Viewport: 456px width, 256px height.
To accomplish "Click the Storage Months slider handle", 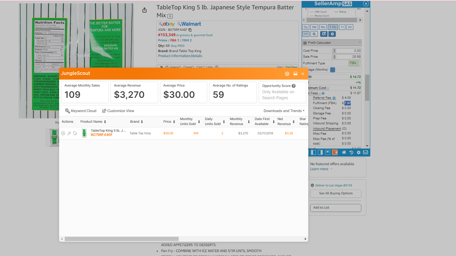I will pos(332,70).
